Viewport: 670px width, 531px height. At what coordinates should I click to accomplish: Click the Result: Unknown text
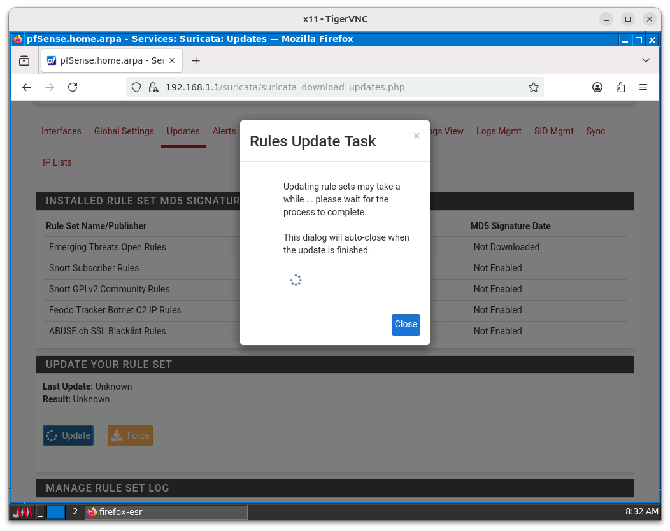pyautogui.click(x=76, y=399)
